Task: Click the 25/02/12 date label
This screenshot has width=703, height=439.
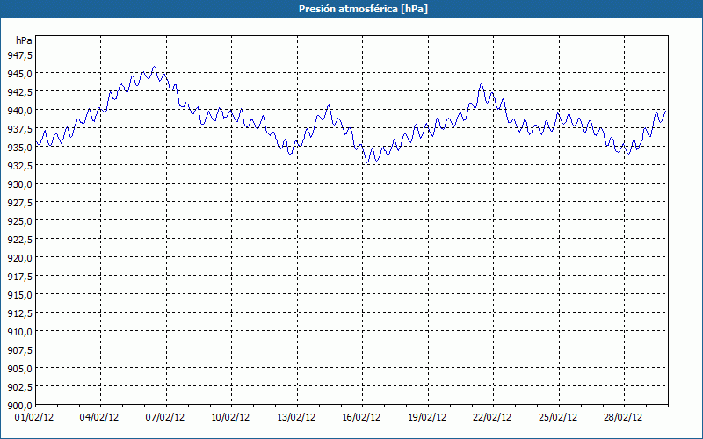Action: tap(558, 417)
